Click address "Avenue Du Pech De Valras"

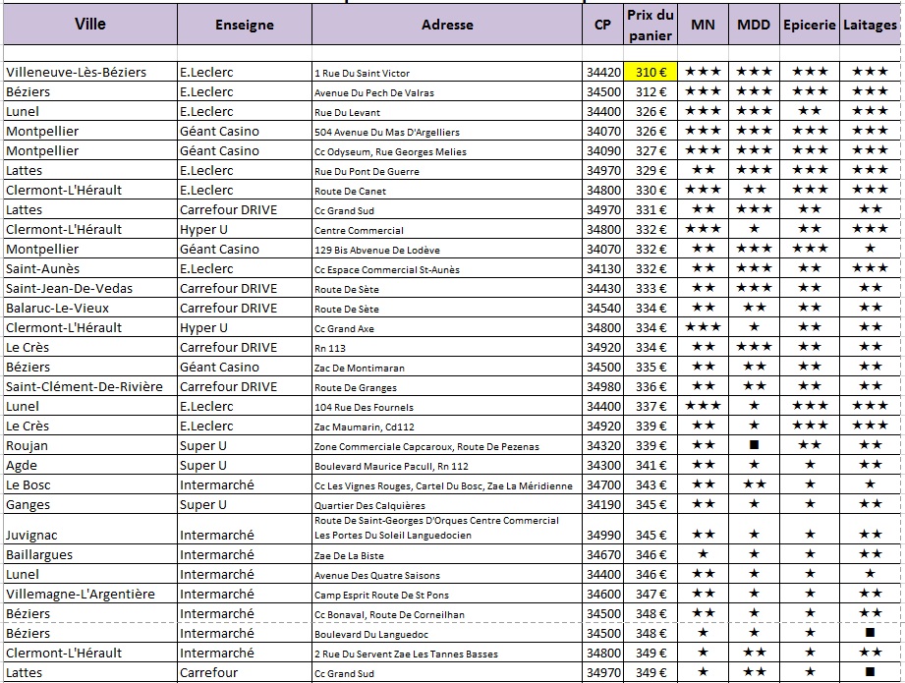pyautogui.click(x=447, y=91)
